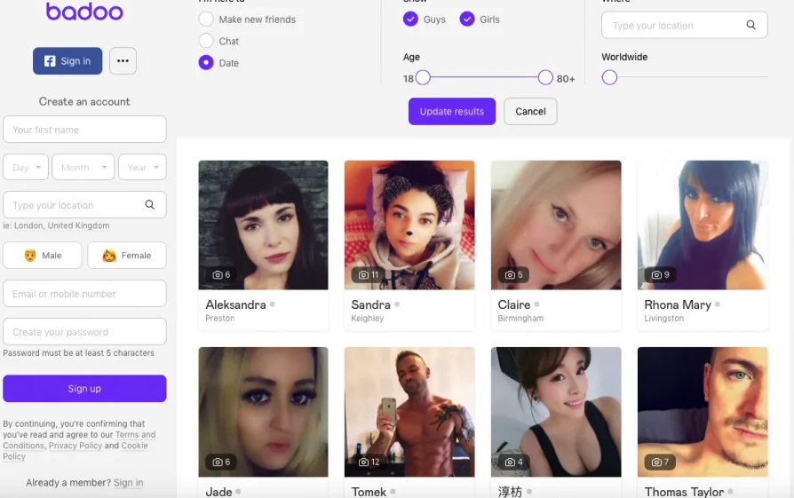Uncheck the Guys checkbox
The width and height of the screenshot is (794, 498).
(410, 19)
